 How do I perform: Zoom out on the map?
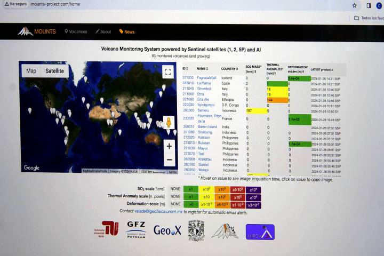point(169,159)
